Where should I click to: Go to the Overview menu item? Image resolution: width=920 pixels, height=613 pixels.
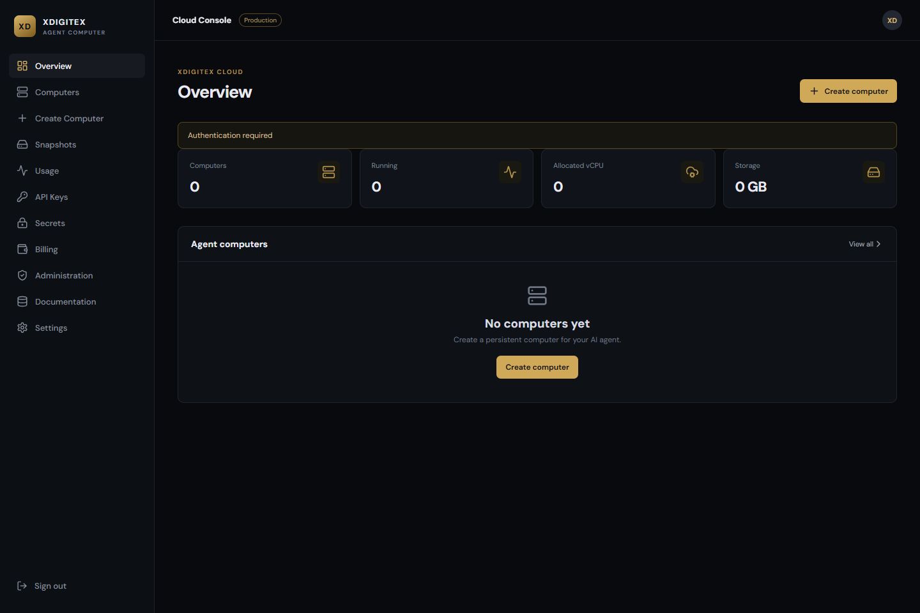(x=77, y=66)
